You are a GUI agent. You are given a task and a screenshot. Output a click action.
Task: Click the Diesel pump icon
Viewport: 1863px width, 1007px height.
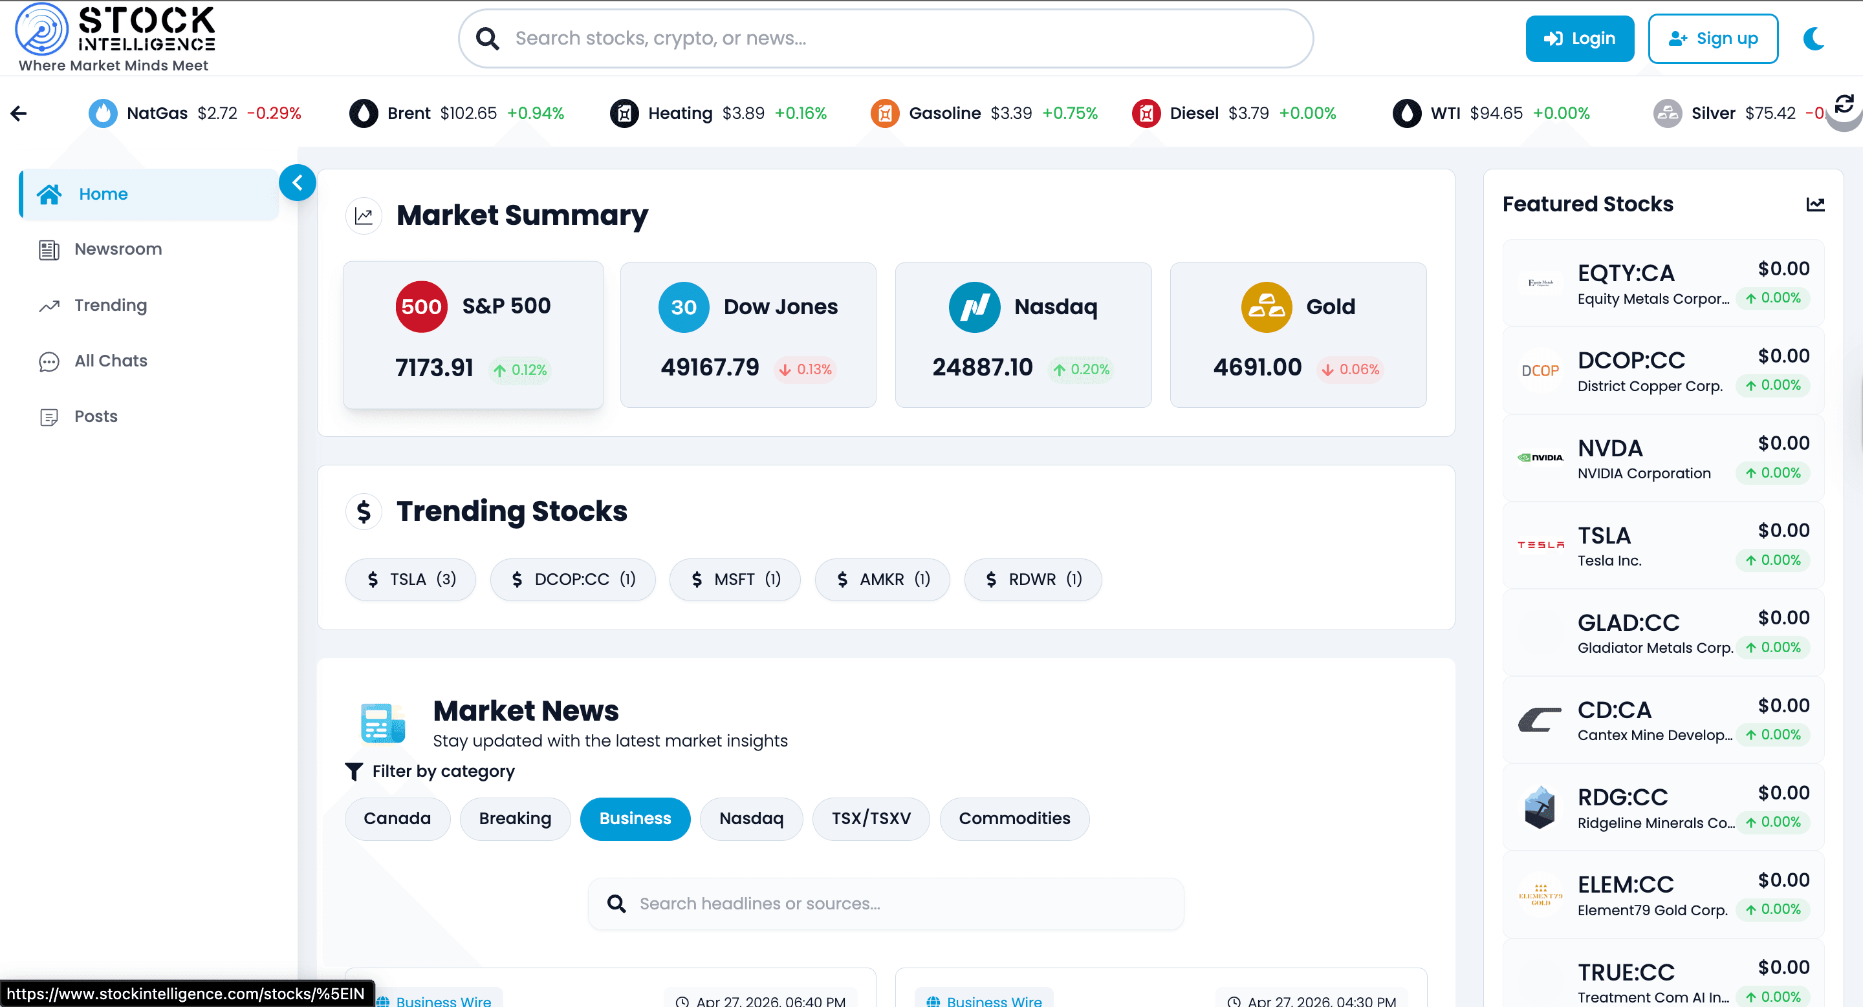pos(1146,113)
